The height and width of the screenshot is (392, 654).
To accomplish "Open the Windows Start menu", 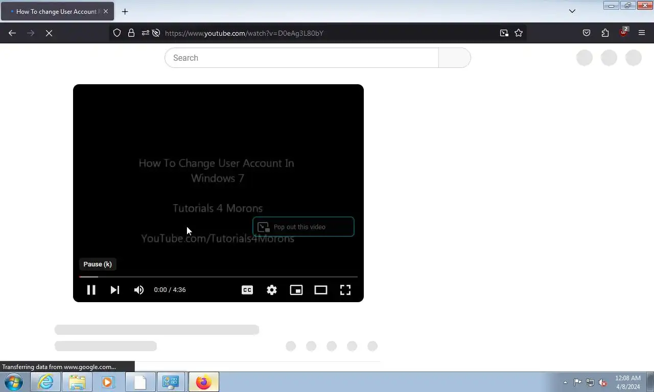I will click(x=14, y=382).
